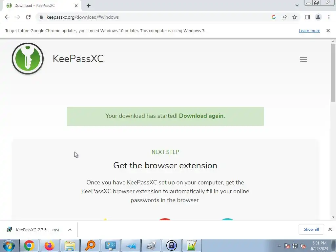
Task: Open the Chrome profile avatar menu
Action: coord(318,17)
